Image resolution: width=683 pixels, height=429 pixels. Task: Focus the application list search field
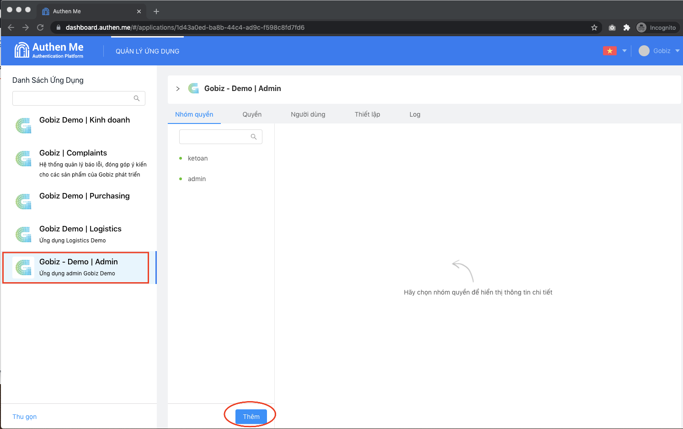[79, 98]
